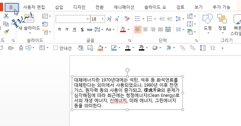Click the distribute horizontally icon in quick toolbar

11,48
